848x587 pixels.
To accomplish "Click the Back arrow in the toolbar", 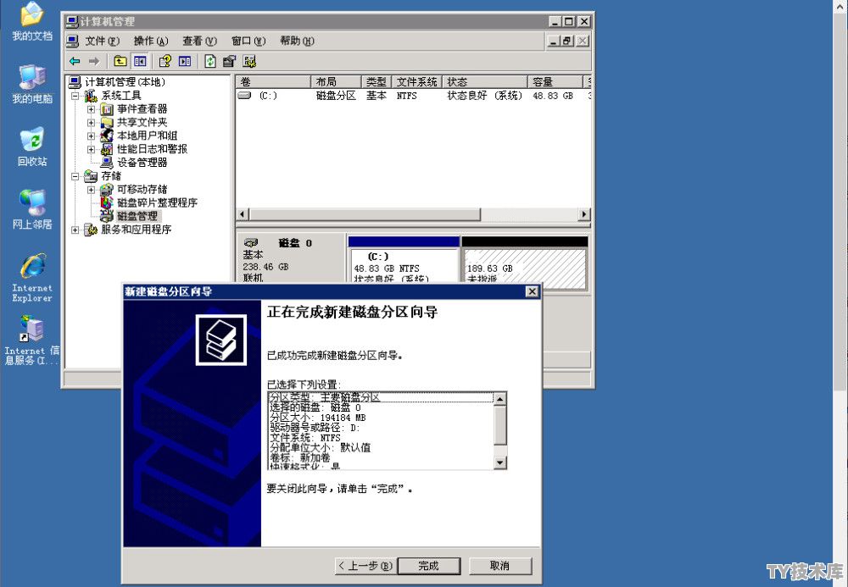I will [75, 61].
